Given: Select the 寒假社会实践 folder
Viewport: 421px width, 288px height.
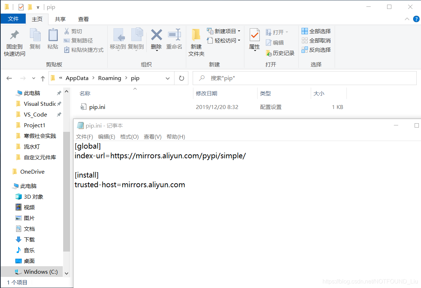Looking at the screenshot, I should tap(40, 136).
